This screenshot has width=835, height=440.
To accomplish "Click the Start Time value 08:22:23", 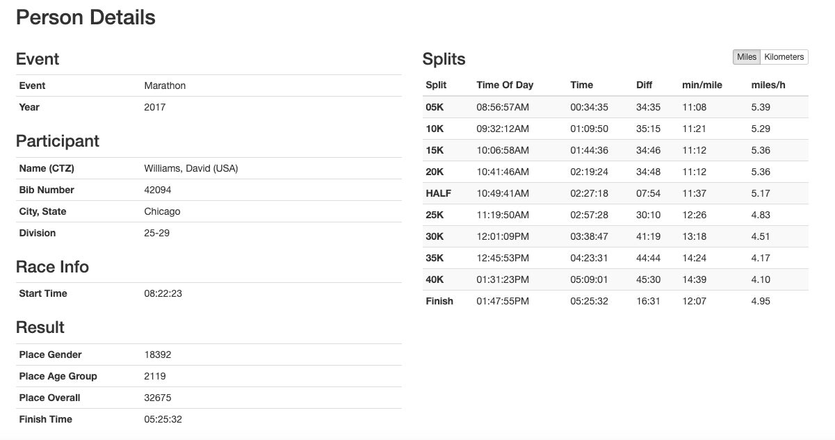I will 163,293.
